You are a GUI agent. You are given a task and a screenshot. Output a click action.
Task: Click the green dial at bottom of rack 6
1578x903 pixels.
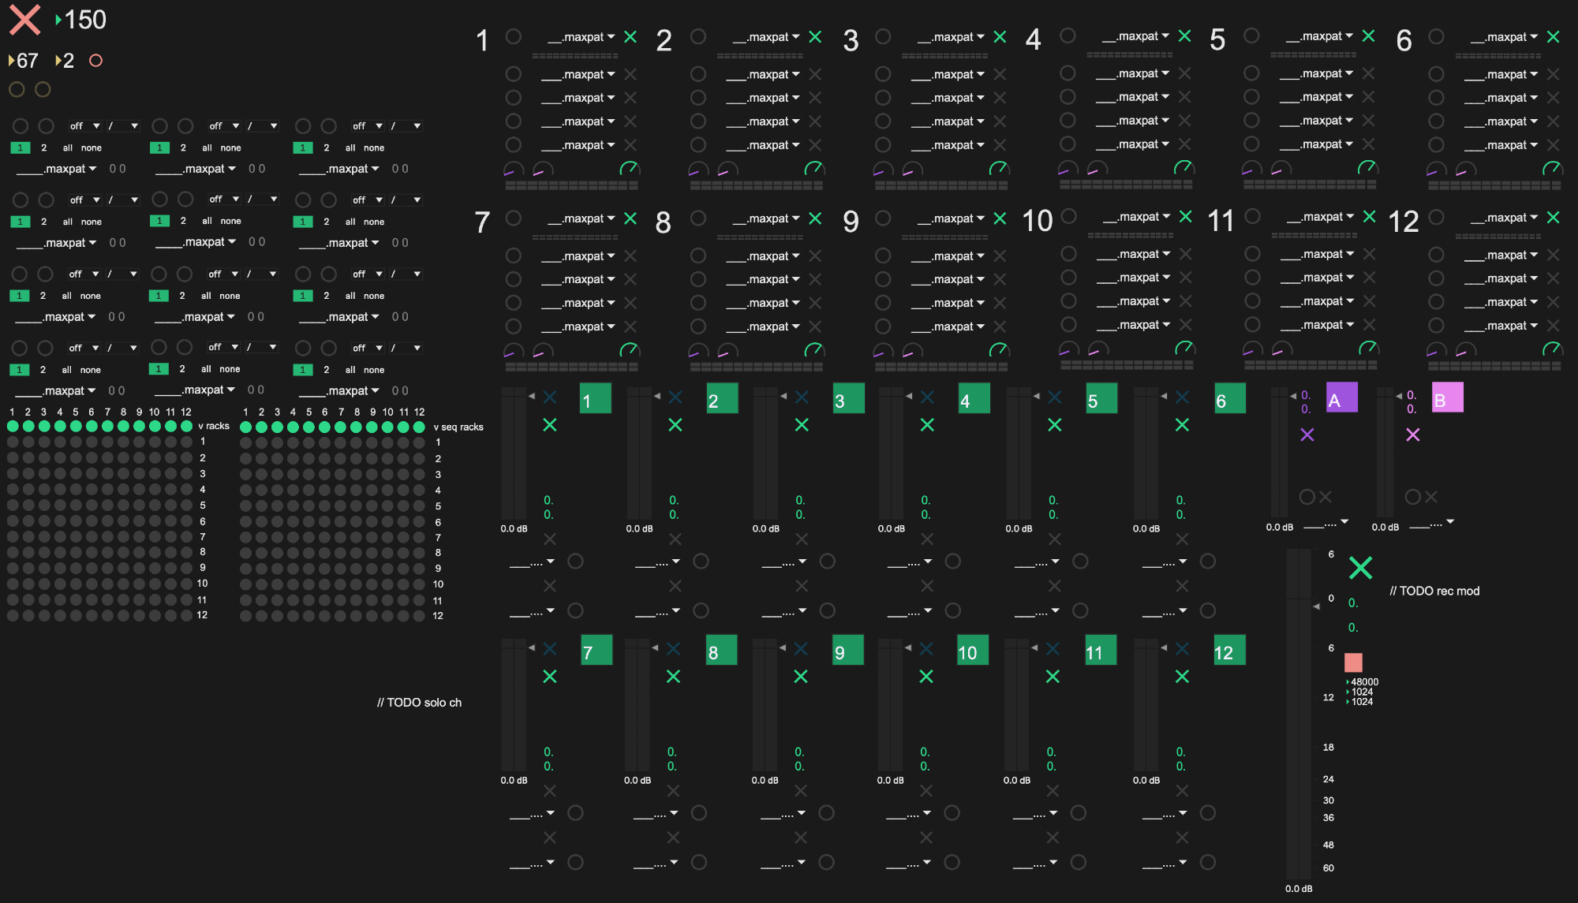(1551, 168)
